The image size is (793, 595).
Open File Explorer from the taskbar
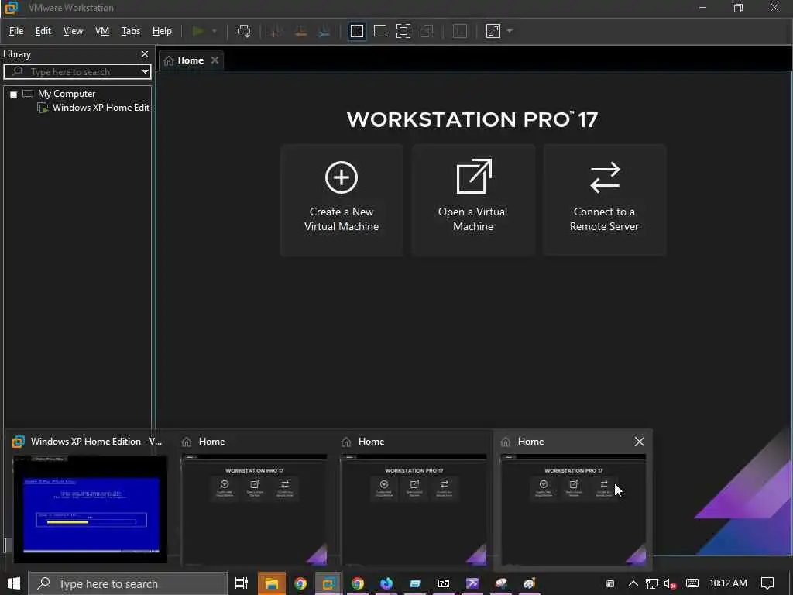tap(272, 583)
